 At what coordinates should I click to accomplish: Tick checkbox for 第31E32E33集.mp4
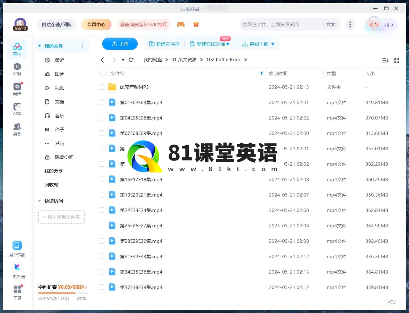click(x=102, y=256)
